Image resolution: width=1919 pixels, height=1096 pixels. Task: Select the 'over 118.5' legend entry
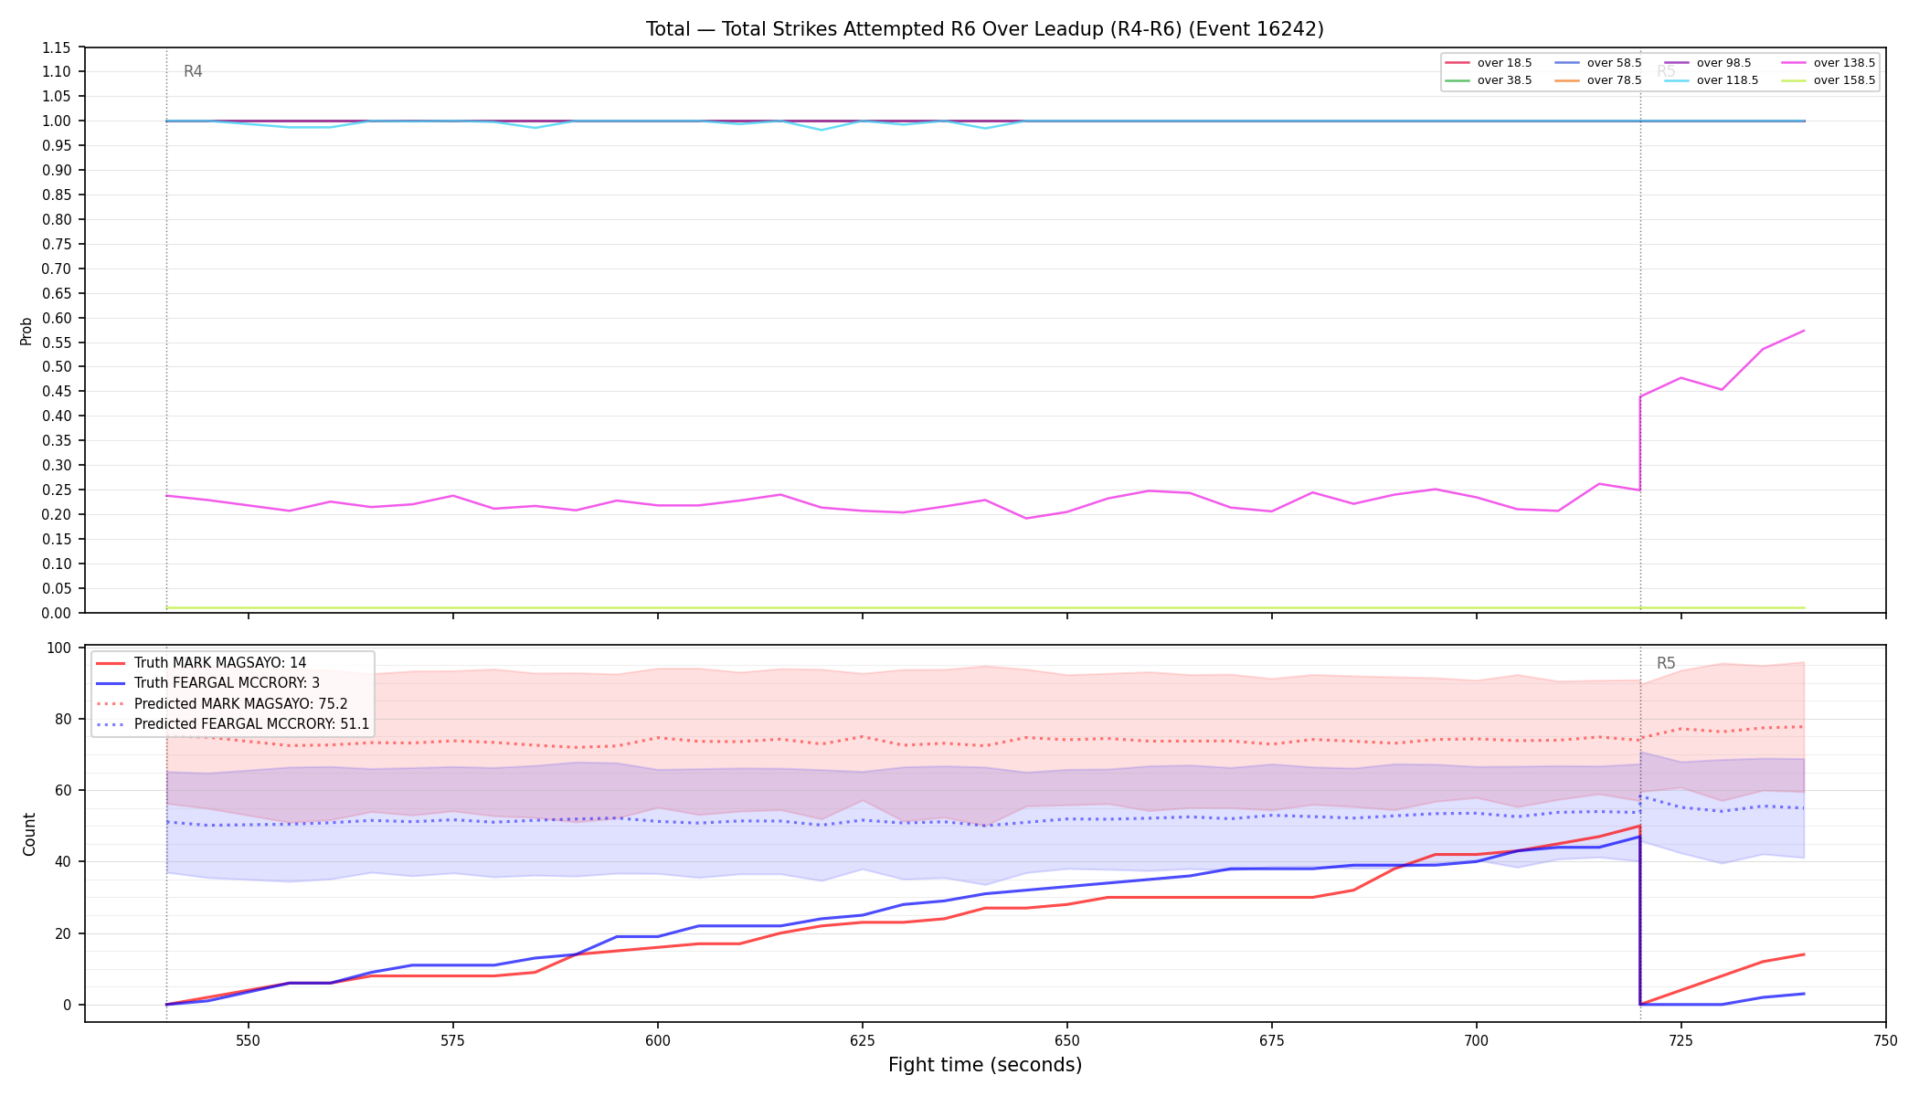(1711, 80)
